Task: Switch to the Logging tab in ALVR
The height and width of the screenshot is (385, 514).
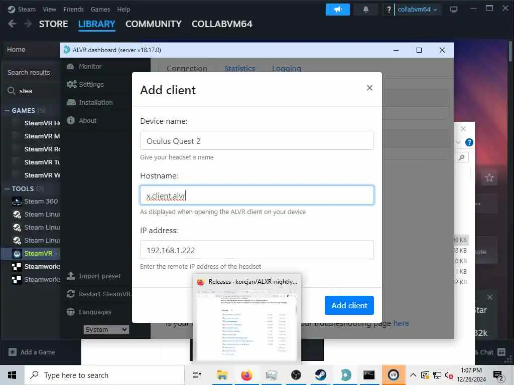Action: [287, 68]
